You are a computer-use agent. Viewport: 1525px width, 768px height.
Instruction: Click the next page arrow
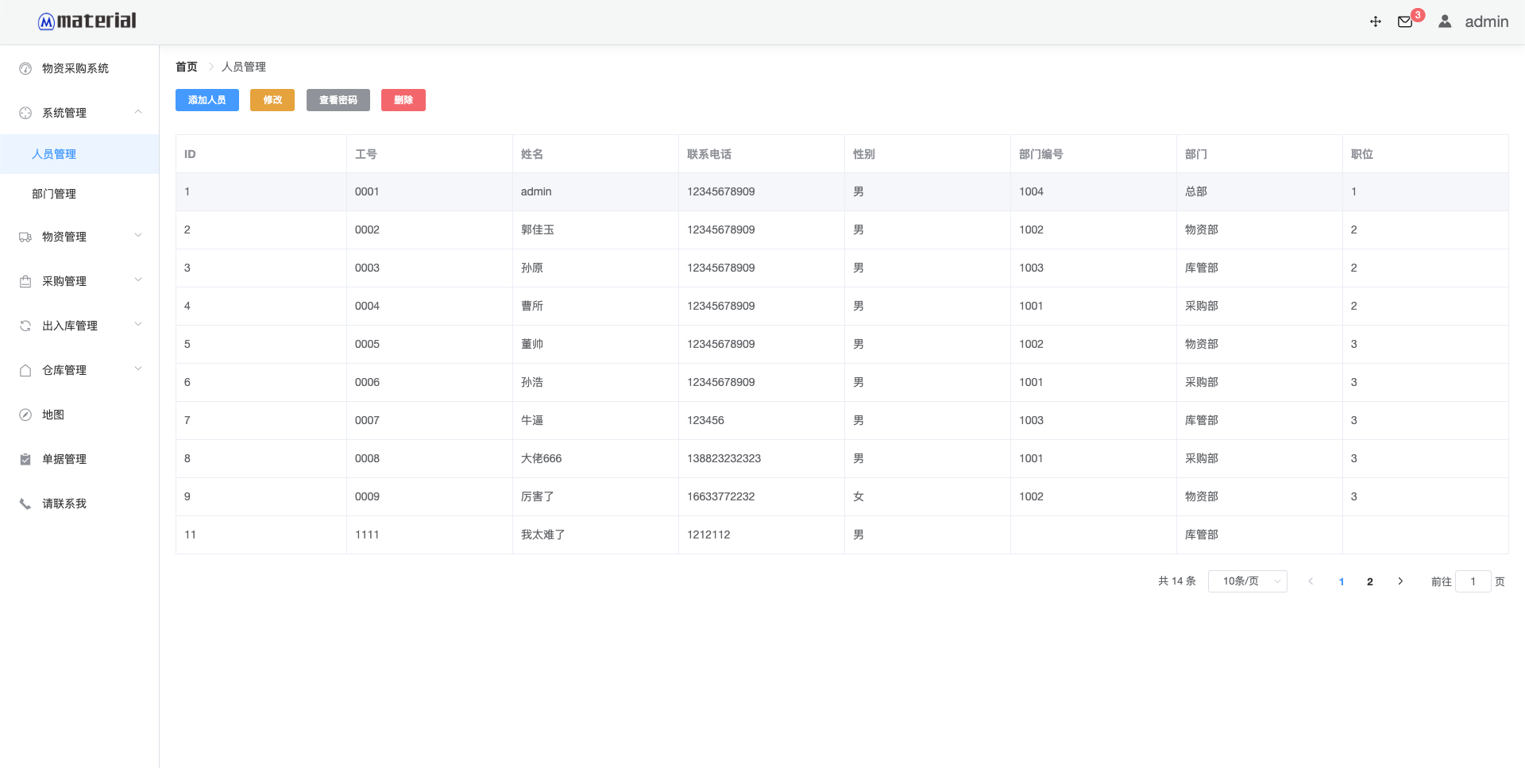1400,581
